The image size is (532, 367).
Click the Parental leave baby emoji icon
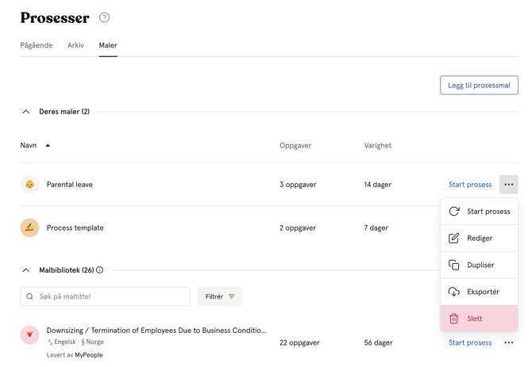pos(30,185)
